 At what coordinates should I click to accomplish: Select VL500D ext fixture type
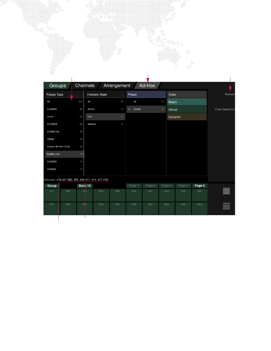point(64,132)
